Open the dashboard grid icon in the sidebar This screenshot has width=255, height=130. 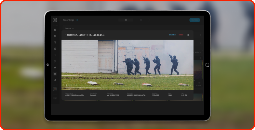55,30
